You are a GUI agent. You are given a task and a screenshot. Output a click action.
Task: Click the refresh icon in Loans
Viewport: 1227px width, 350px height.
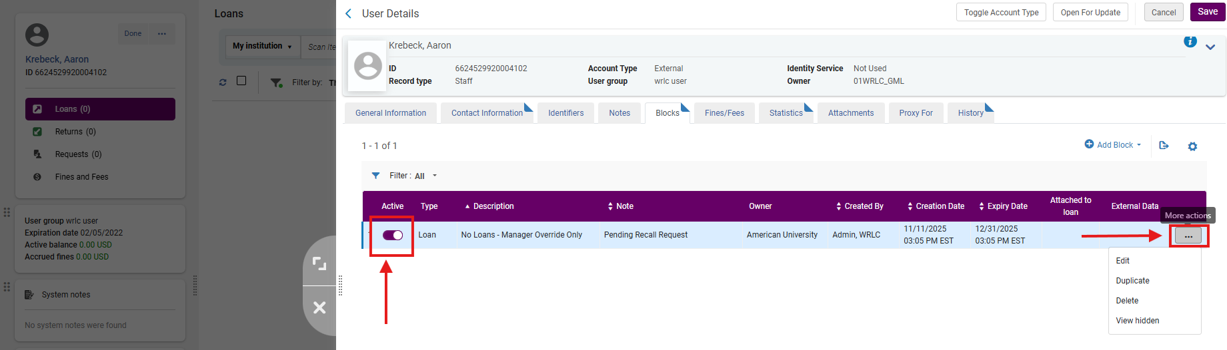(223, 83)
